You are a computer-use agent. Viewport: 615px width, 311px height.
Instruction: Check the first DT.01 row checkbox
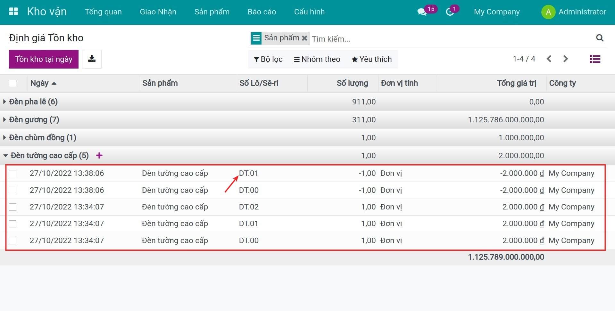pyautogui.click(x=13, y=174)
